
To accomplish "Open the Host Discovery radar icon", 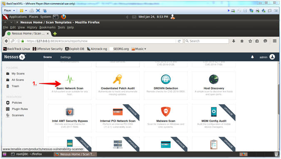I will tap(214, 79).
